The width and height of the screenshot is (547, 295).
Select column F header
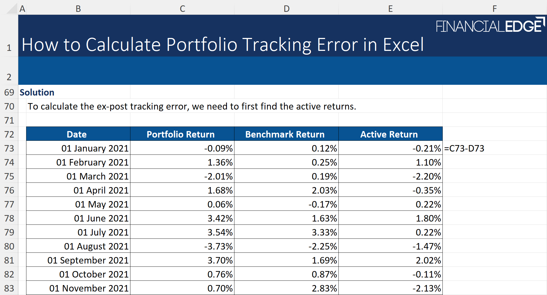coord(494,9)
